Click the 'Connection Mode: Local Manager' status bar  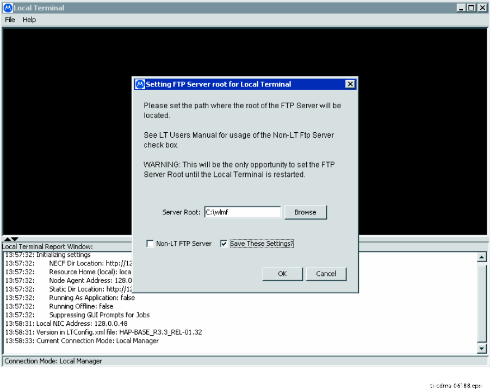[x=245, y=361]
